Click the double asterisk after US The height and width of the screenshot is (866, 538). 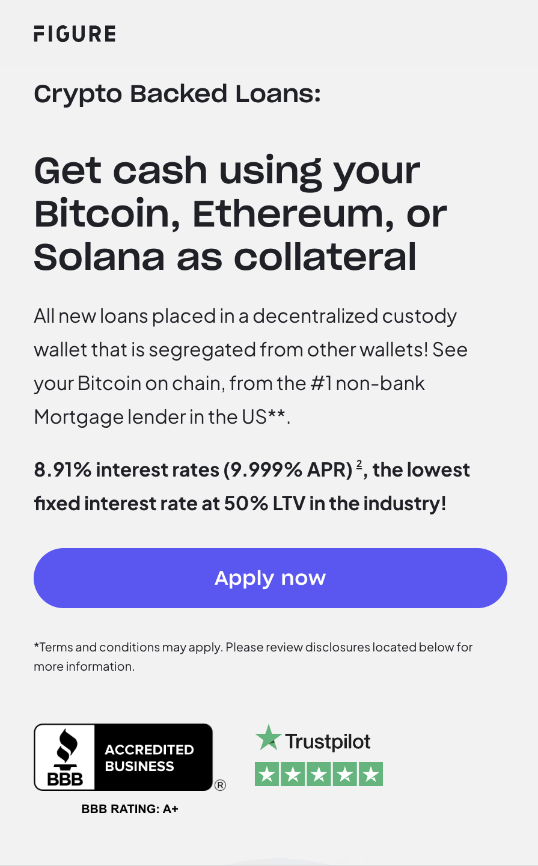click(x=277, y=415)
